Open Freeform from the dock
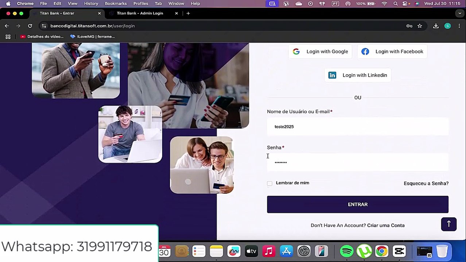The width and height of the screenshot is (466, 262). click(234, 251)
